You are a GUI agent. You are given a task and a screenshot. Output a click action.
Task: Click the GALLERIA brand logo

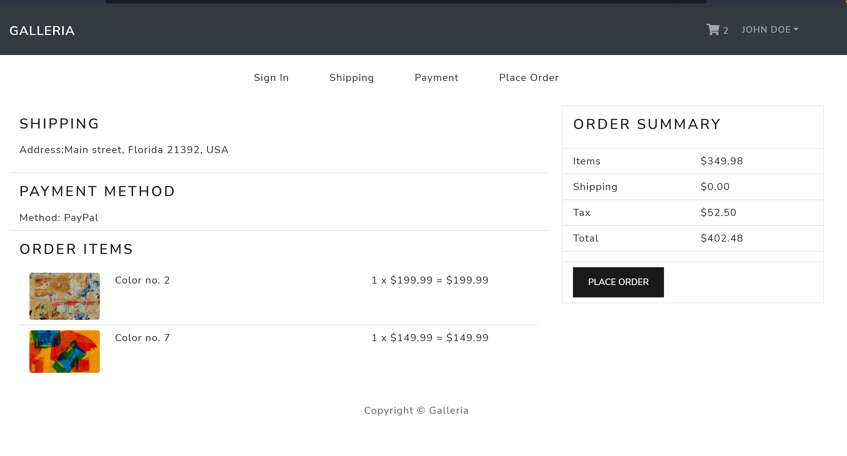[42, 30]
